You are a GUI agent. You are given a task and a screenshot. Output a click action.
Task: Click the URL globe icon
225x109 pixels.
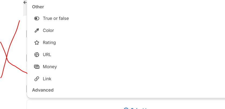tap(37, 55)
